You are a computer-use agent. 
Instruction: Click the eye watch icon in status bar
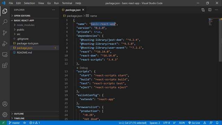pos(25,123)
